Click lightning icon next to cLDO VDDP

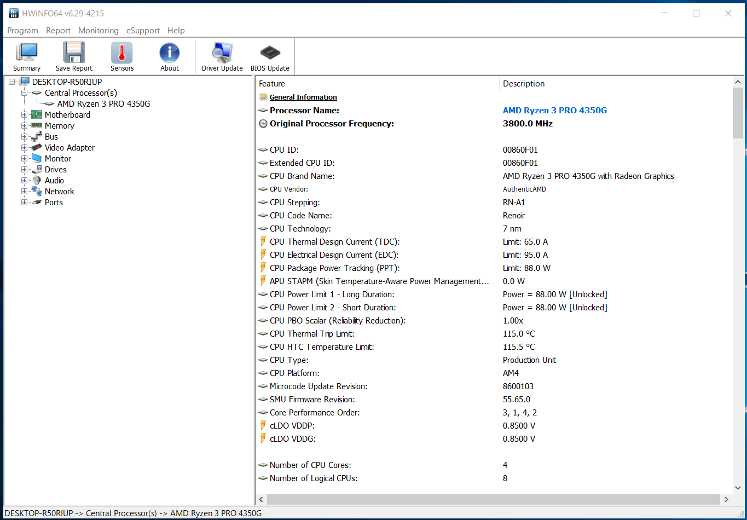coord(263,425)
